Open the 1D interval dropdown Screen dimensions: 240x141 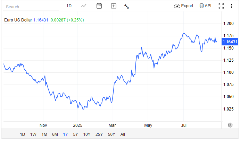point(69,6)
